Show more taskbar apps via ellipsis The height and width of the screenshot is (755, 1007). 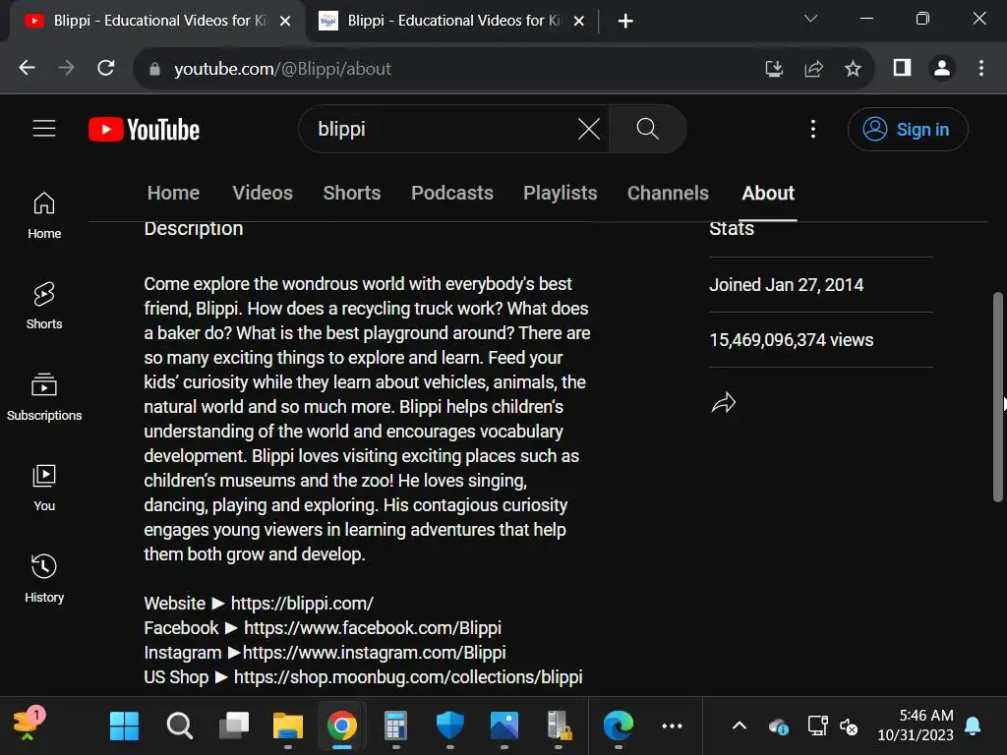coord(672,726)
